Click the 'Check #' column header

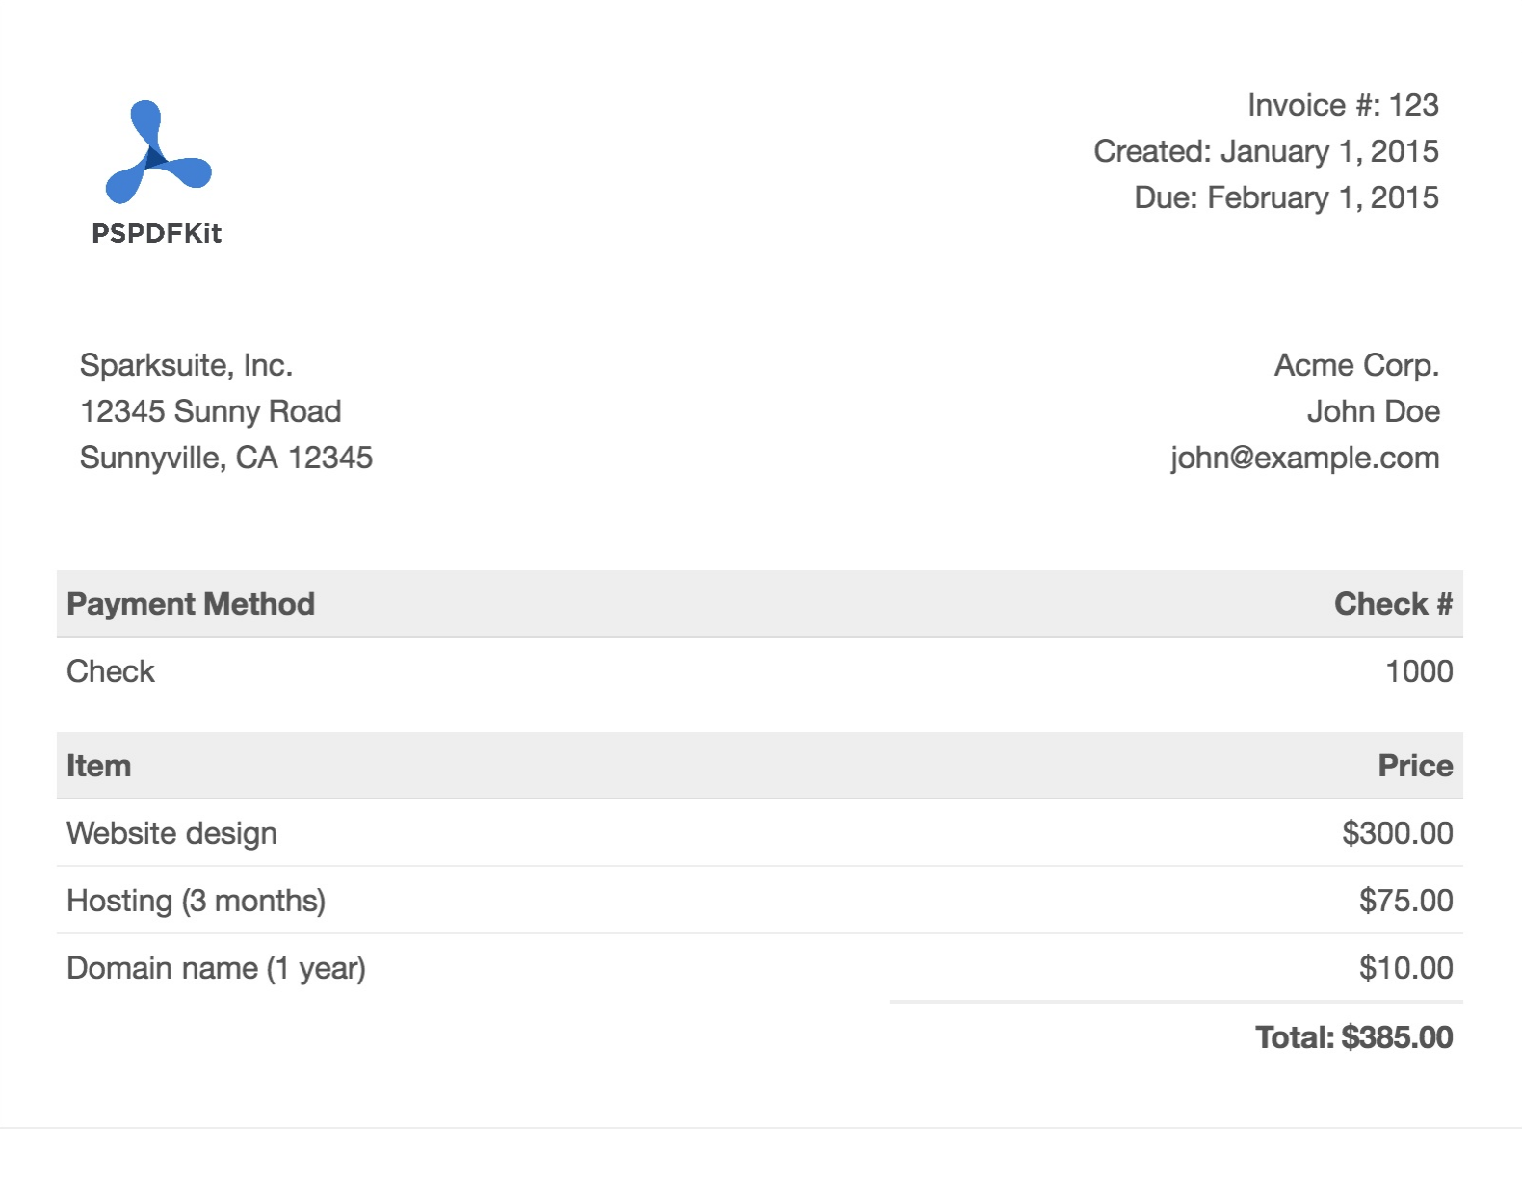point(1393,604)
